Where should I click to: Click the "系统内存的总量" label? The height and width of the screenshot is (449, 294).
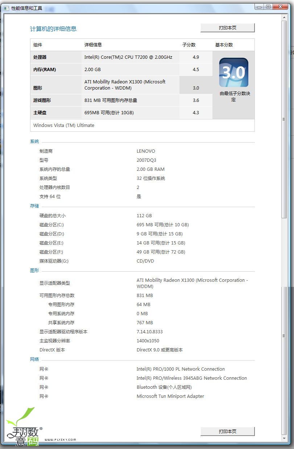pyautogui.click(x=55, y=169)
